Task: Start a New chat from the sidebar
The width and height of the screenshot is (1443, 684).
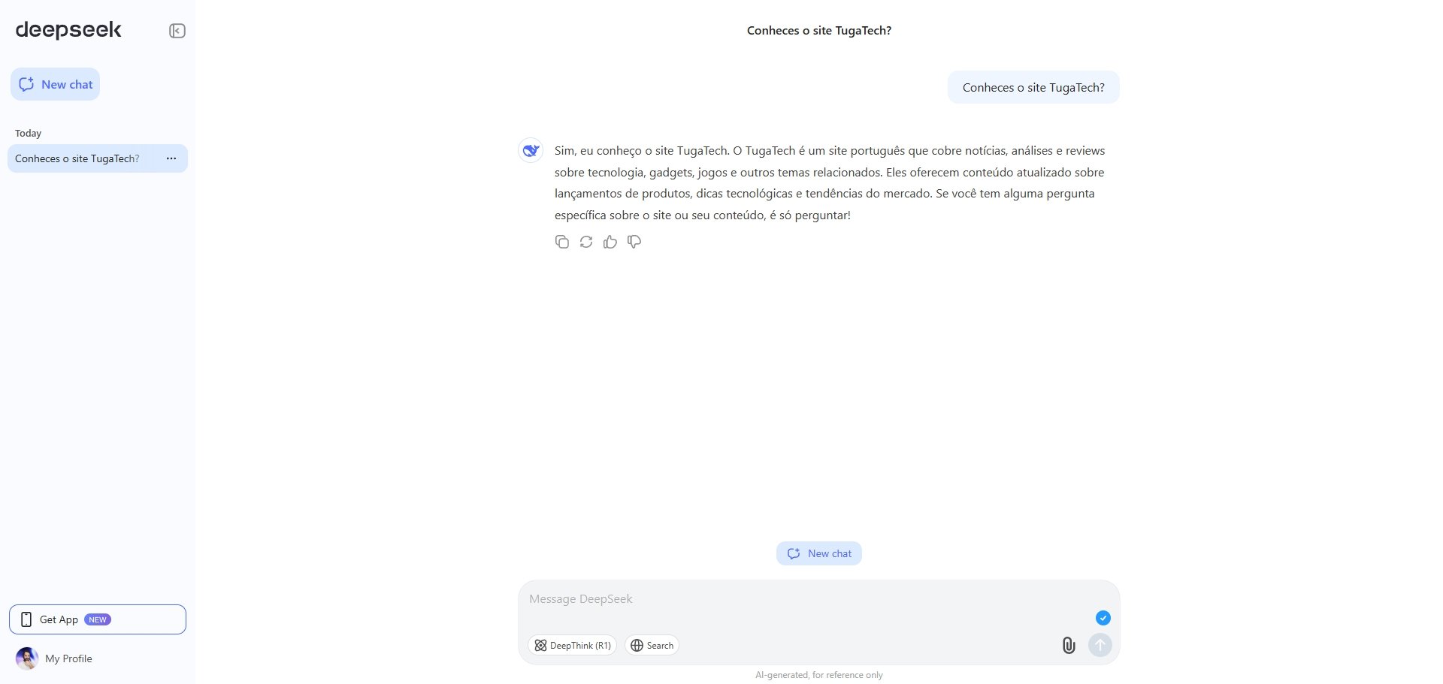Action: pyautogui.click(x=56, y=84)
